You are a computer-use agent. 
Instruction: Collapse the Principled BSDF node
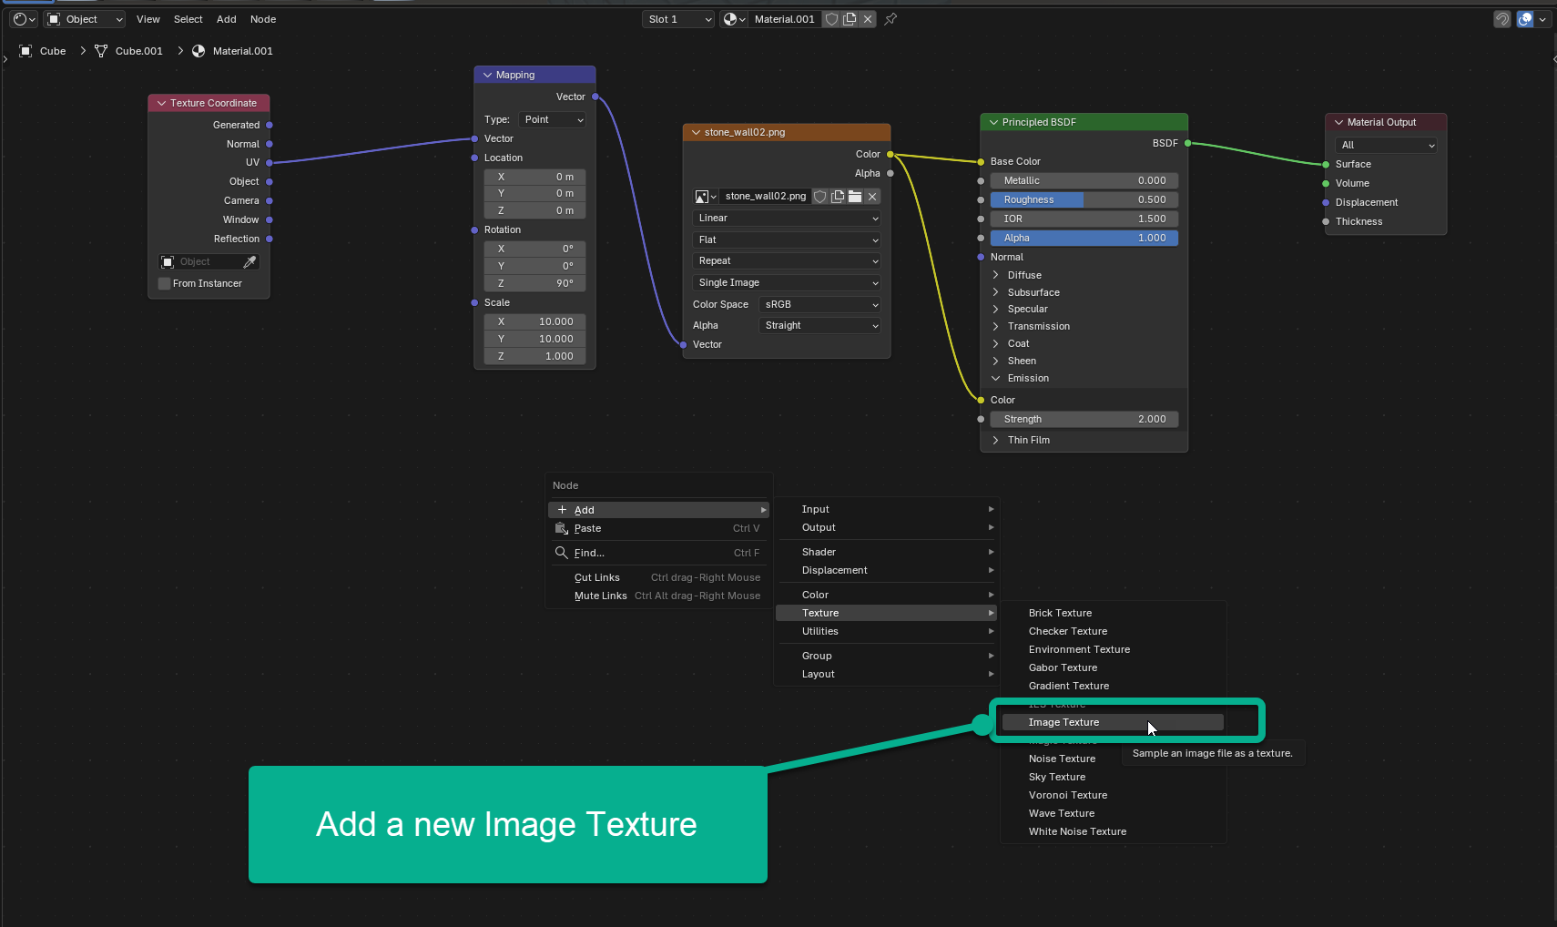[993, 122]
